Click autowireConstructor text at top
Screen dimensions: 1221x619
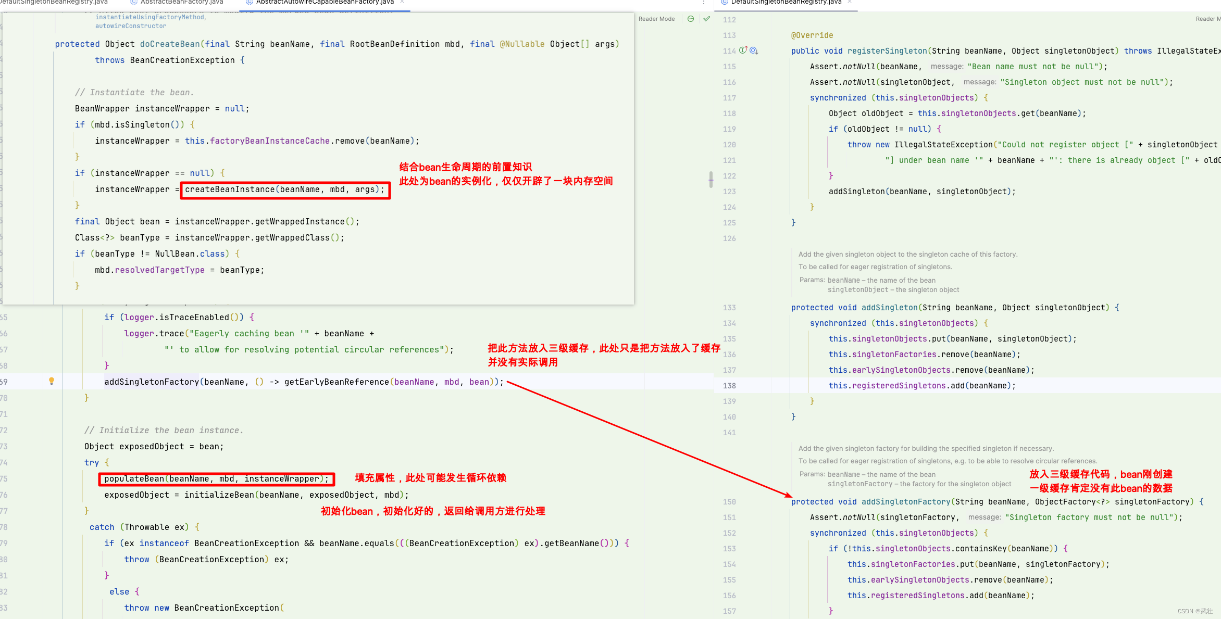pos(131,26)
